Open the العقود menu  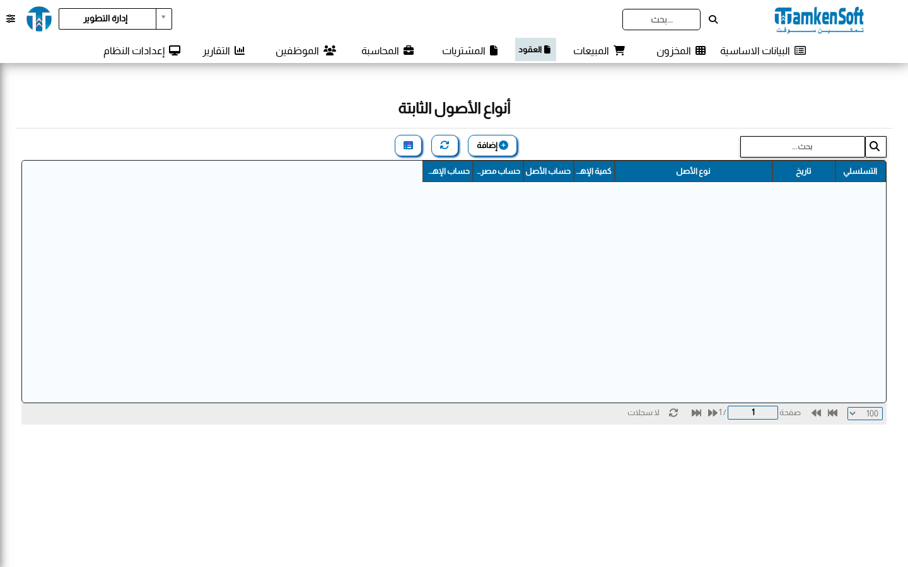pos(535,49)
